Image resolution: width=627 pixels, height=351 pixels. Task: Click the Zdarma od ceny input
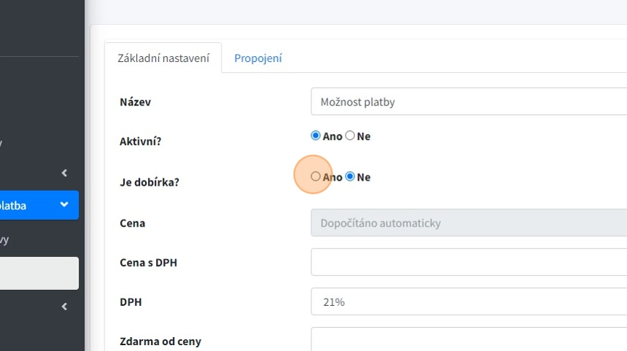(x=468, y=339)
